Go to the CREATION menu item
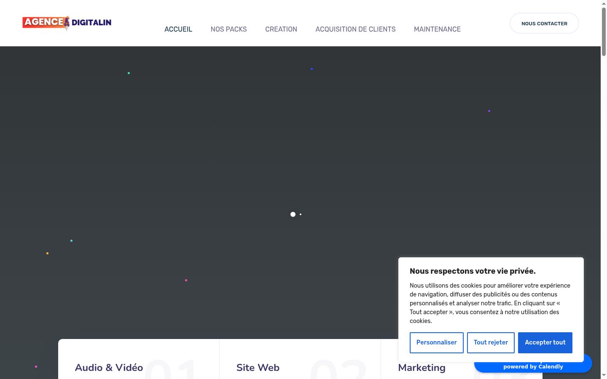Image resolution: width=607 pixels, height=379 pixels. point(281,29)
